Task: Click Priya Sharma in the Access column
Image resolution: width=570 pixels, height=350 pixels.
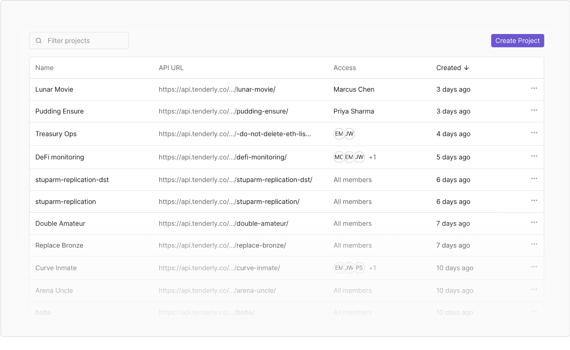Action: (354, 111)
